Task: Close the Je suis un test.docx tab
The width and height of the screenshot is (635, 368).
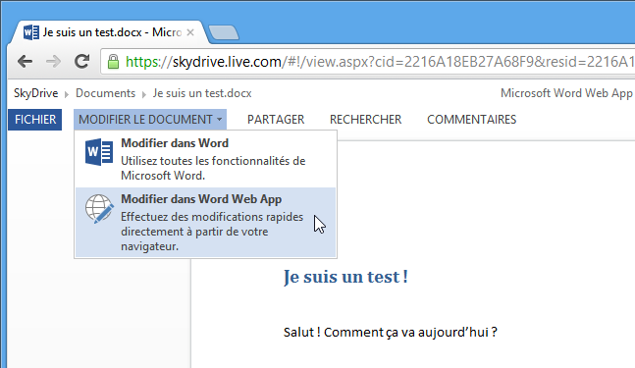Action: click(190, 32)
